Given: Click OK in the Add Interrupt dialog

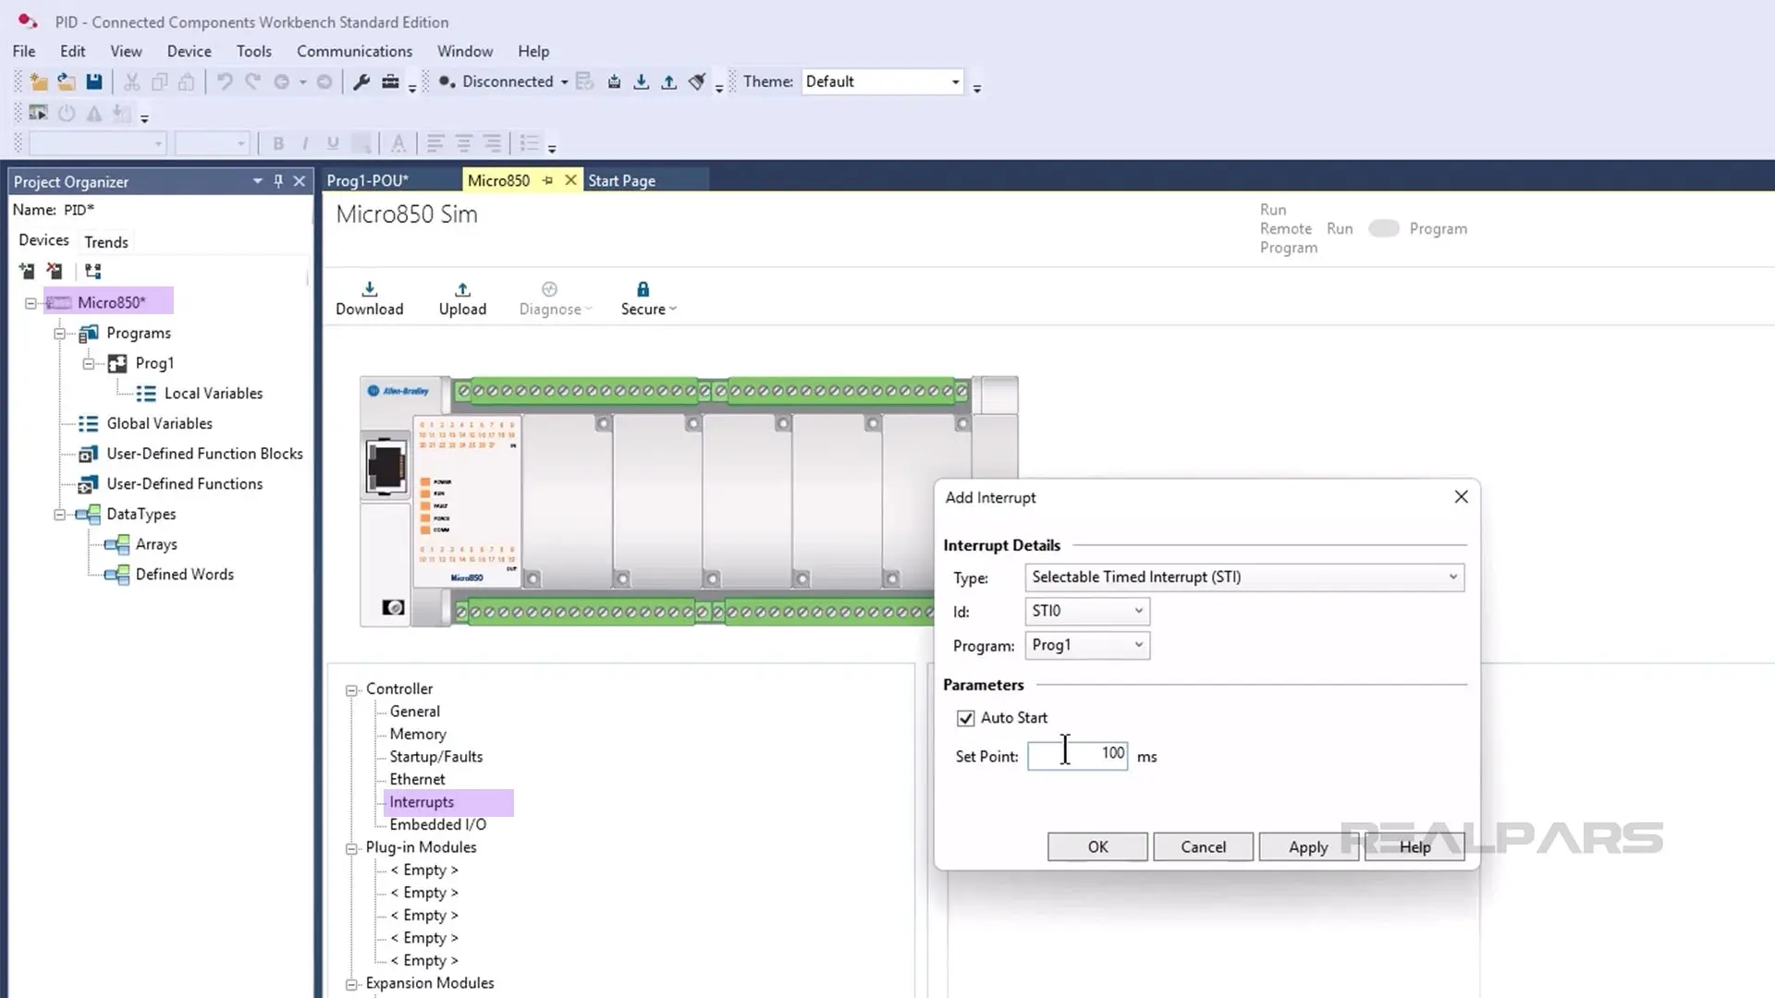Looking at the screenshot, I should 1096,846.
